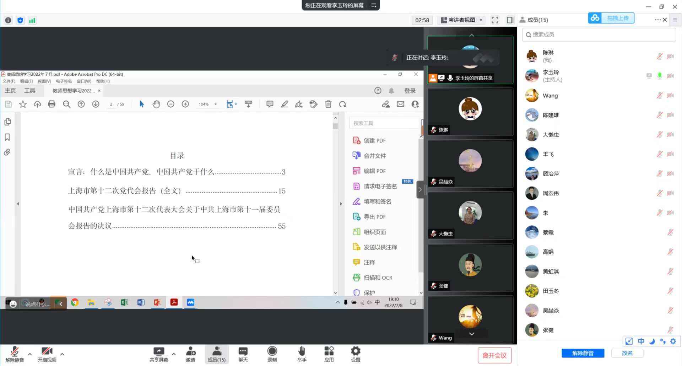Click the 离开会议 leave meeting button
This screenshot has height=366, width=682.
point(494,355)
